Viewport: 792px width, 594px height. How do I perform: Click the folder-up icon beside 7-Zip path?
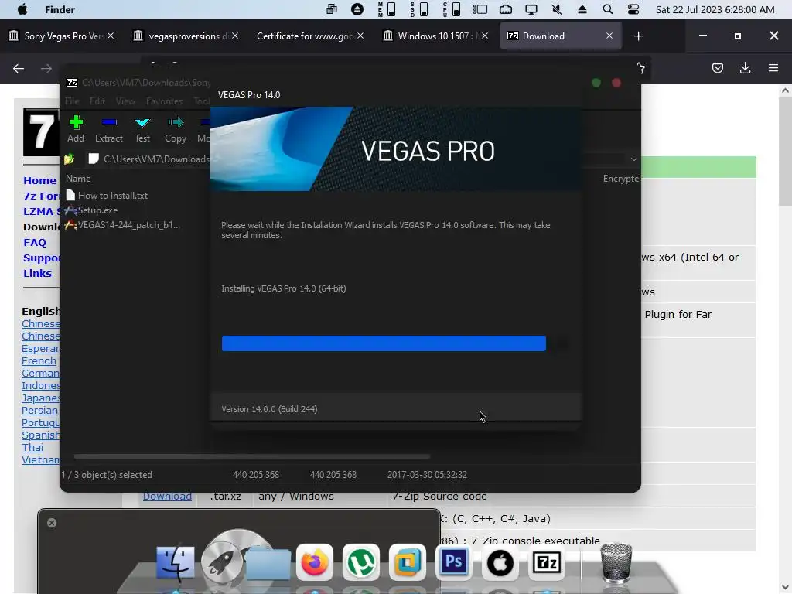[69, 159]
